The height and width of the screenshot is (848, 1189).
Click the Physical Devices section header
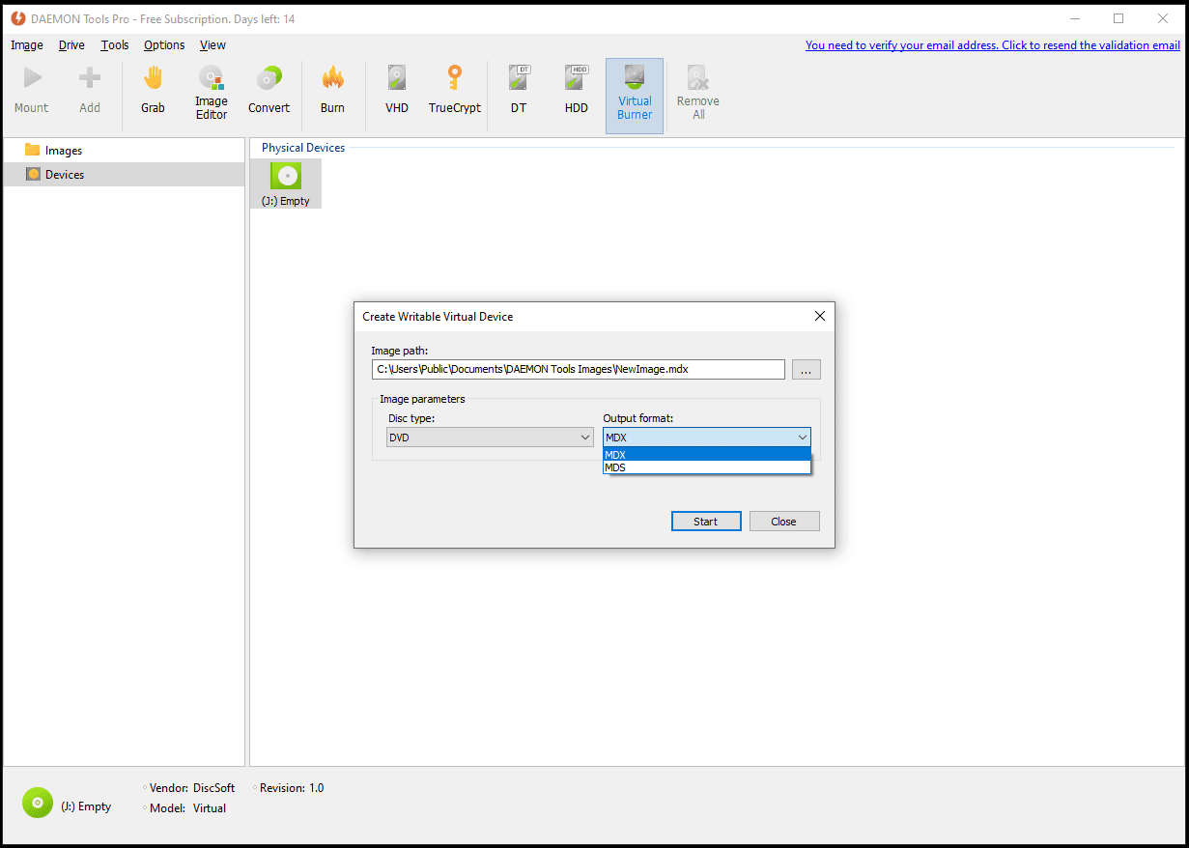click(303, 148)
